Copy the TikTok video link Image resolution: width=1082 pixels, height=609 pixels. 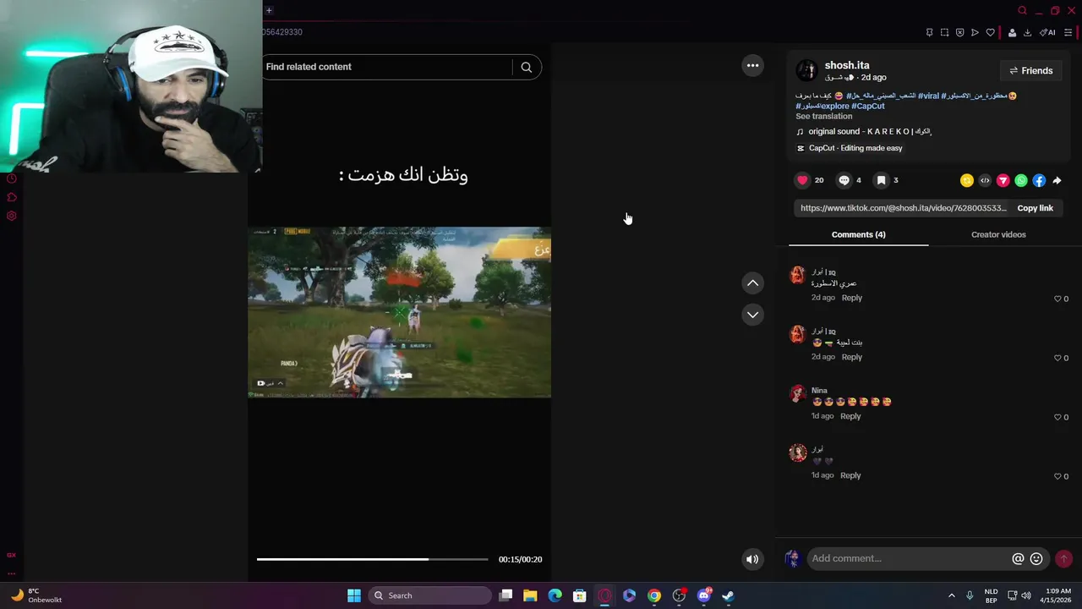[1035, 208]
